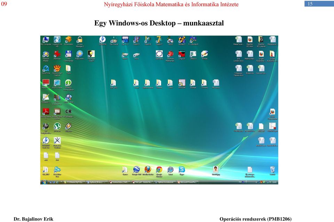Select the FB2.docx document
334x222 pixels.
(x=216, y=84)
